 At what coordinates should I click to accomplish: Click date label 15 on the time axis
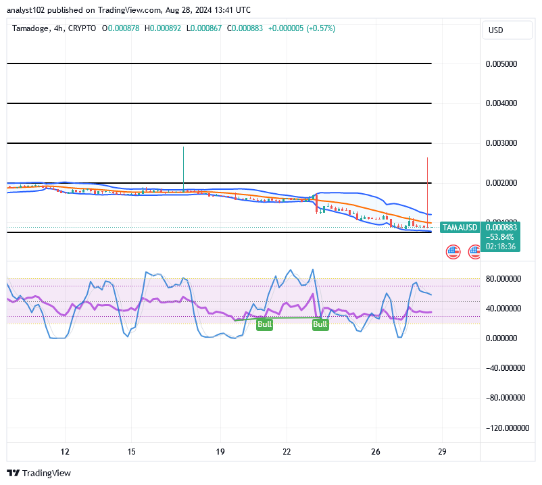tap(131, 452)
